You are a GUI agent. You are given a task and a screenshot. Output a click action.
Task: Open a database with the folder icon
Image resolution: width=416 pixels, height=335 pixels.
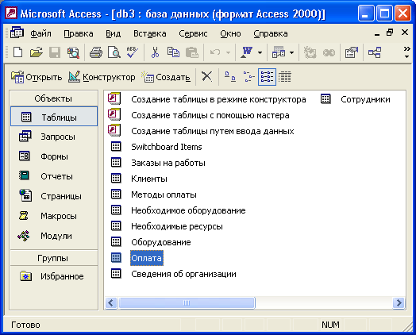click(36, 52)
